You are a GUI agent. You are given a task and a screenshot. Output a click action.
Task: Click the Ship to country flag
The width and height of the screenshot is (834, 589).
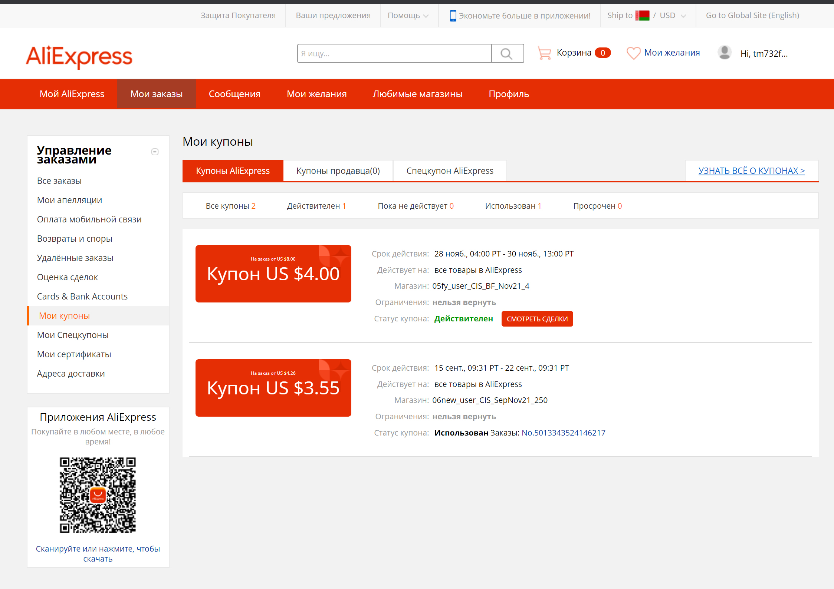(642, 16)
